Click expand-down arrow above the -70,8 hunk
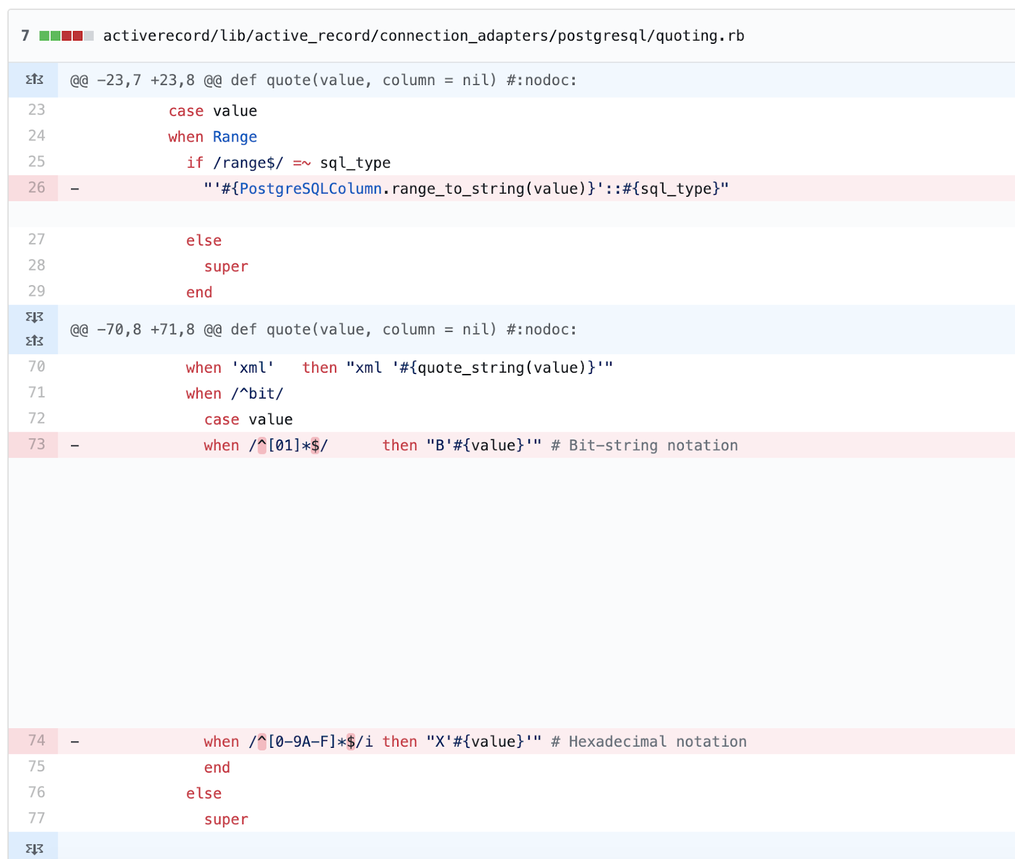Screen dimensions: 1015x859 click(x=34, y=317)
